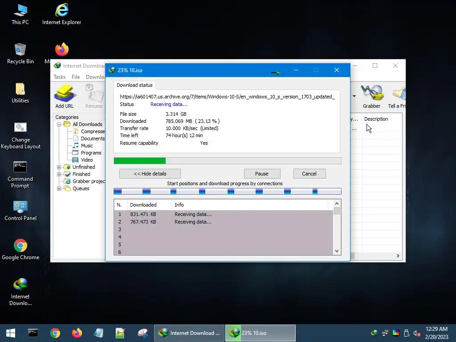Select the Documents category
Viewport: 456px width, 342px height.
click(x=90, y=139)
